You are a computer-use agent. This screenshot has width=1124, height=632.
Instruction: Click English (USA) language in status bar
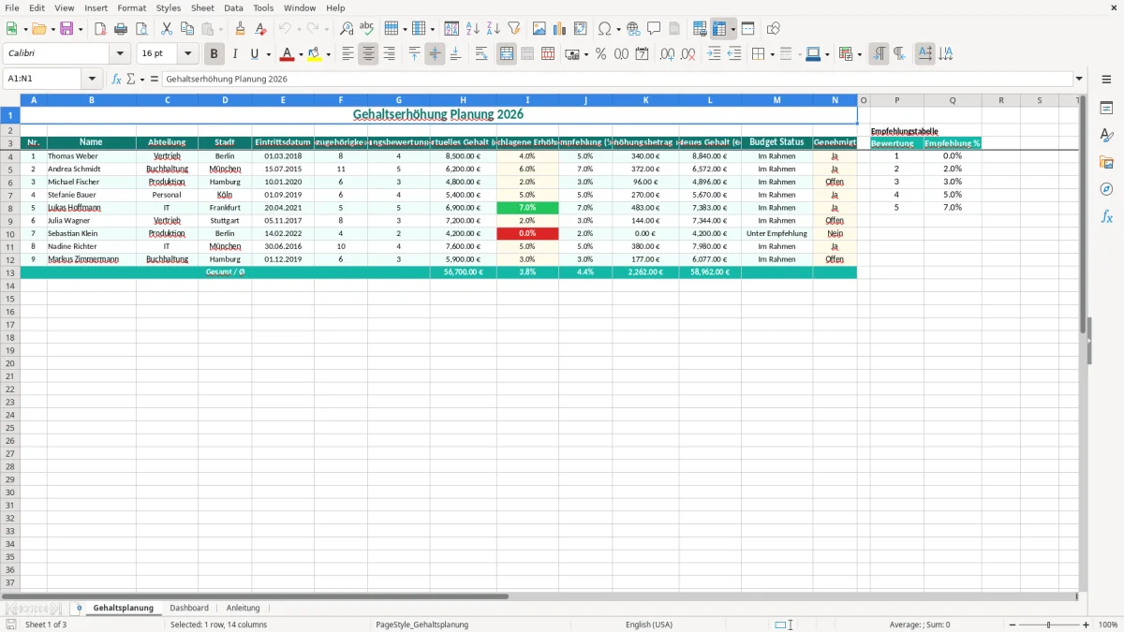649,625
